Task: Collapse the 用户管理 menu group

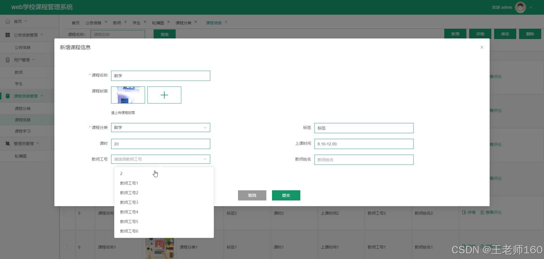Action: pos(34,60)
